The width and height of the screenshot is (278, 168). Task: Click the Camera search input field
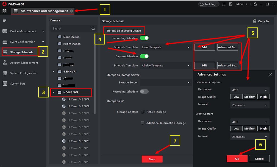pos(71,29)
